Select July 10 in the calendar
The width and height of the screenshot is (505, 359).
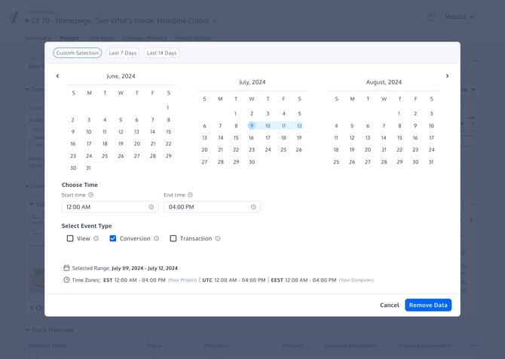(x=268, y=126)
